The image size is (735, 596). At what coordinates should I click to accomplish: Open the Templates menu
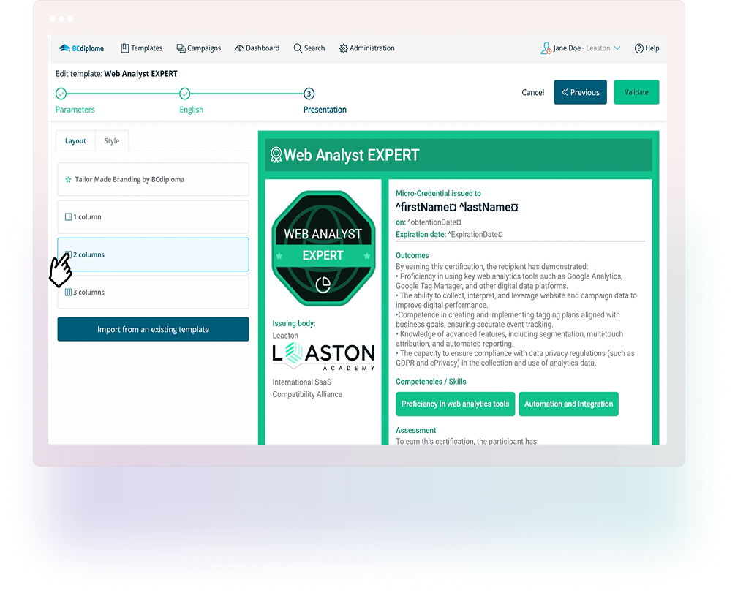[x=141, y=48]
